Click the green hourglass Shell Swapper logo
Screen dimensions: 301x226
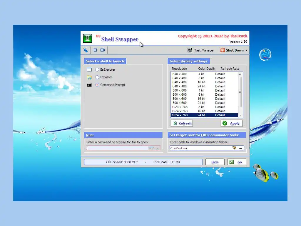88,39
